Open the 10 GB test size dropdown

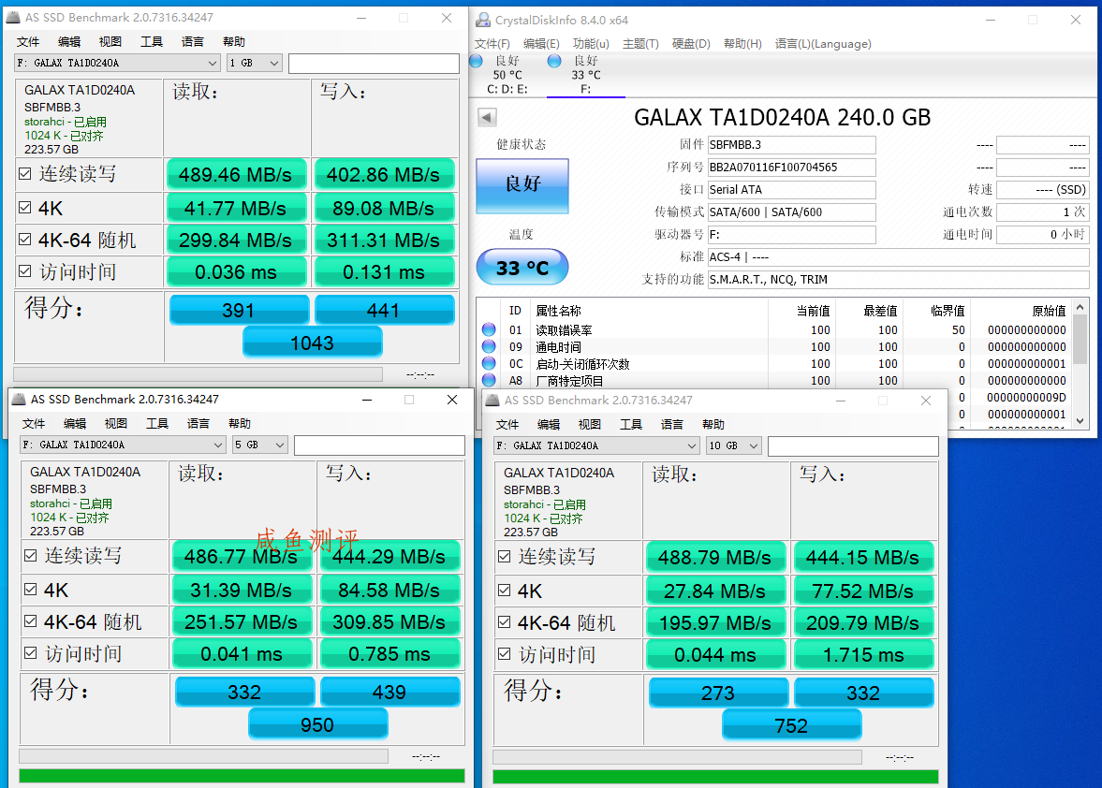pyautogui.click(x=734, y=446)
